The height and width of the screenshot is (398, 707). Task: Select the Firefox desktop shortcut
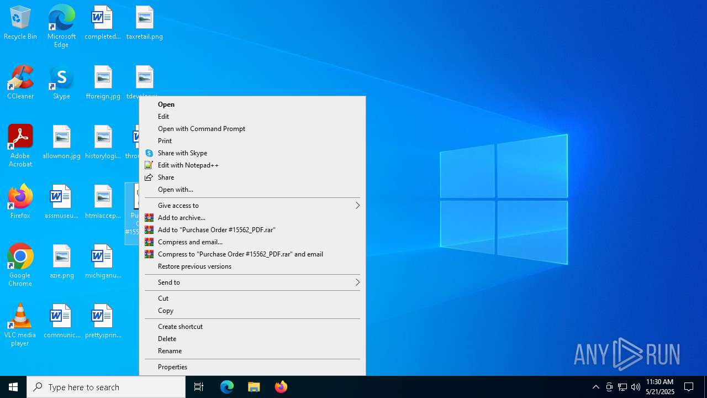pyautogui.click(x=20, y=202)
